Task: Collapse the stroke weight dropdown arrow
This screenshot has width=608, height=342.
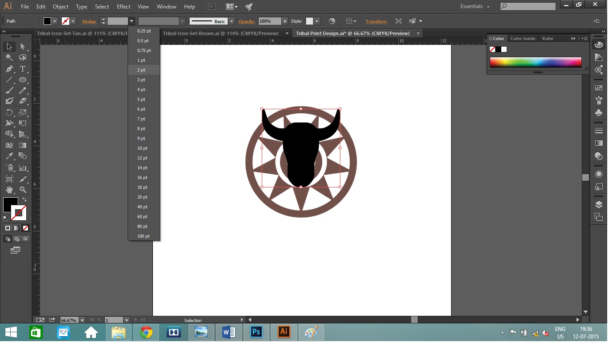Action: coord(132,21)
